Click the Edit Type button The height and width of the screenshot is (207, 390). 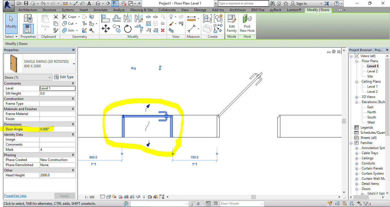click(64, 77)
